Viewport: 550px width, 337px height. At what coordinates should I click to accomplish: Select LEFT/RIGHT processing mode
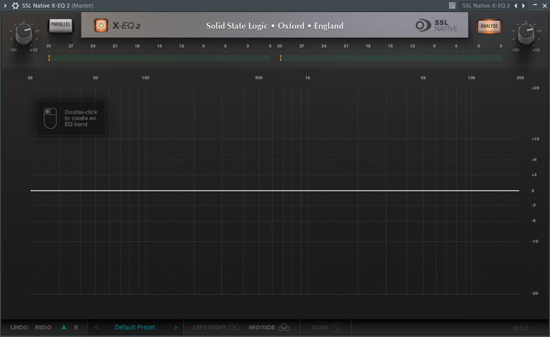click(x=216, y=327)
